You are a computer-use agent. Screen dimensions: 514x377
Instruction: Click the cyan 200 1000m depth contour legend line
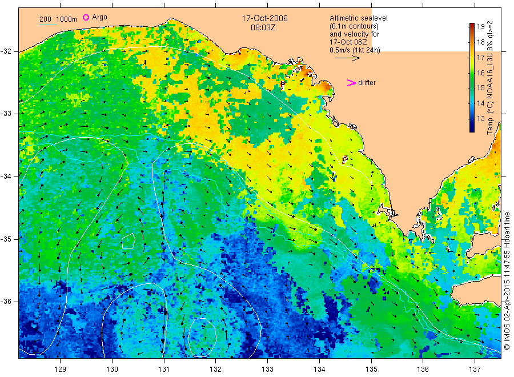click(x=48, y=25)
